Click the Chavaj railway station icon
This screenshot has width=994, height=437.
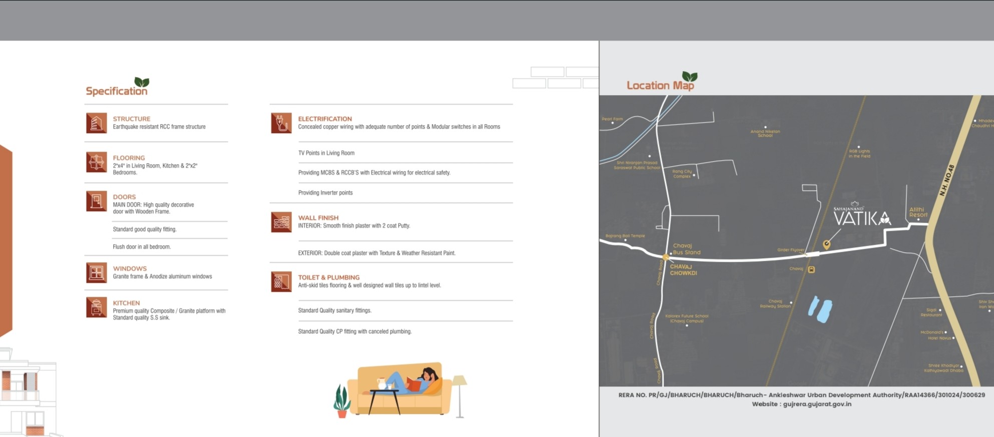(x=811, y=269)
